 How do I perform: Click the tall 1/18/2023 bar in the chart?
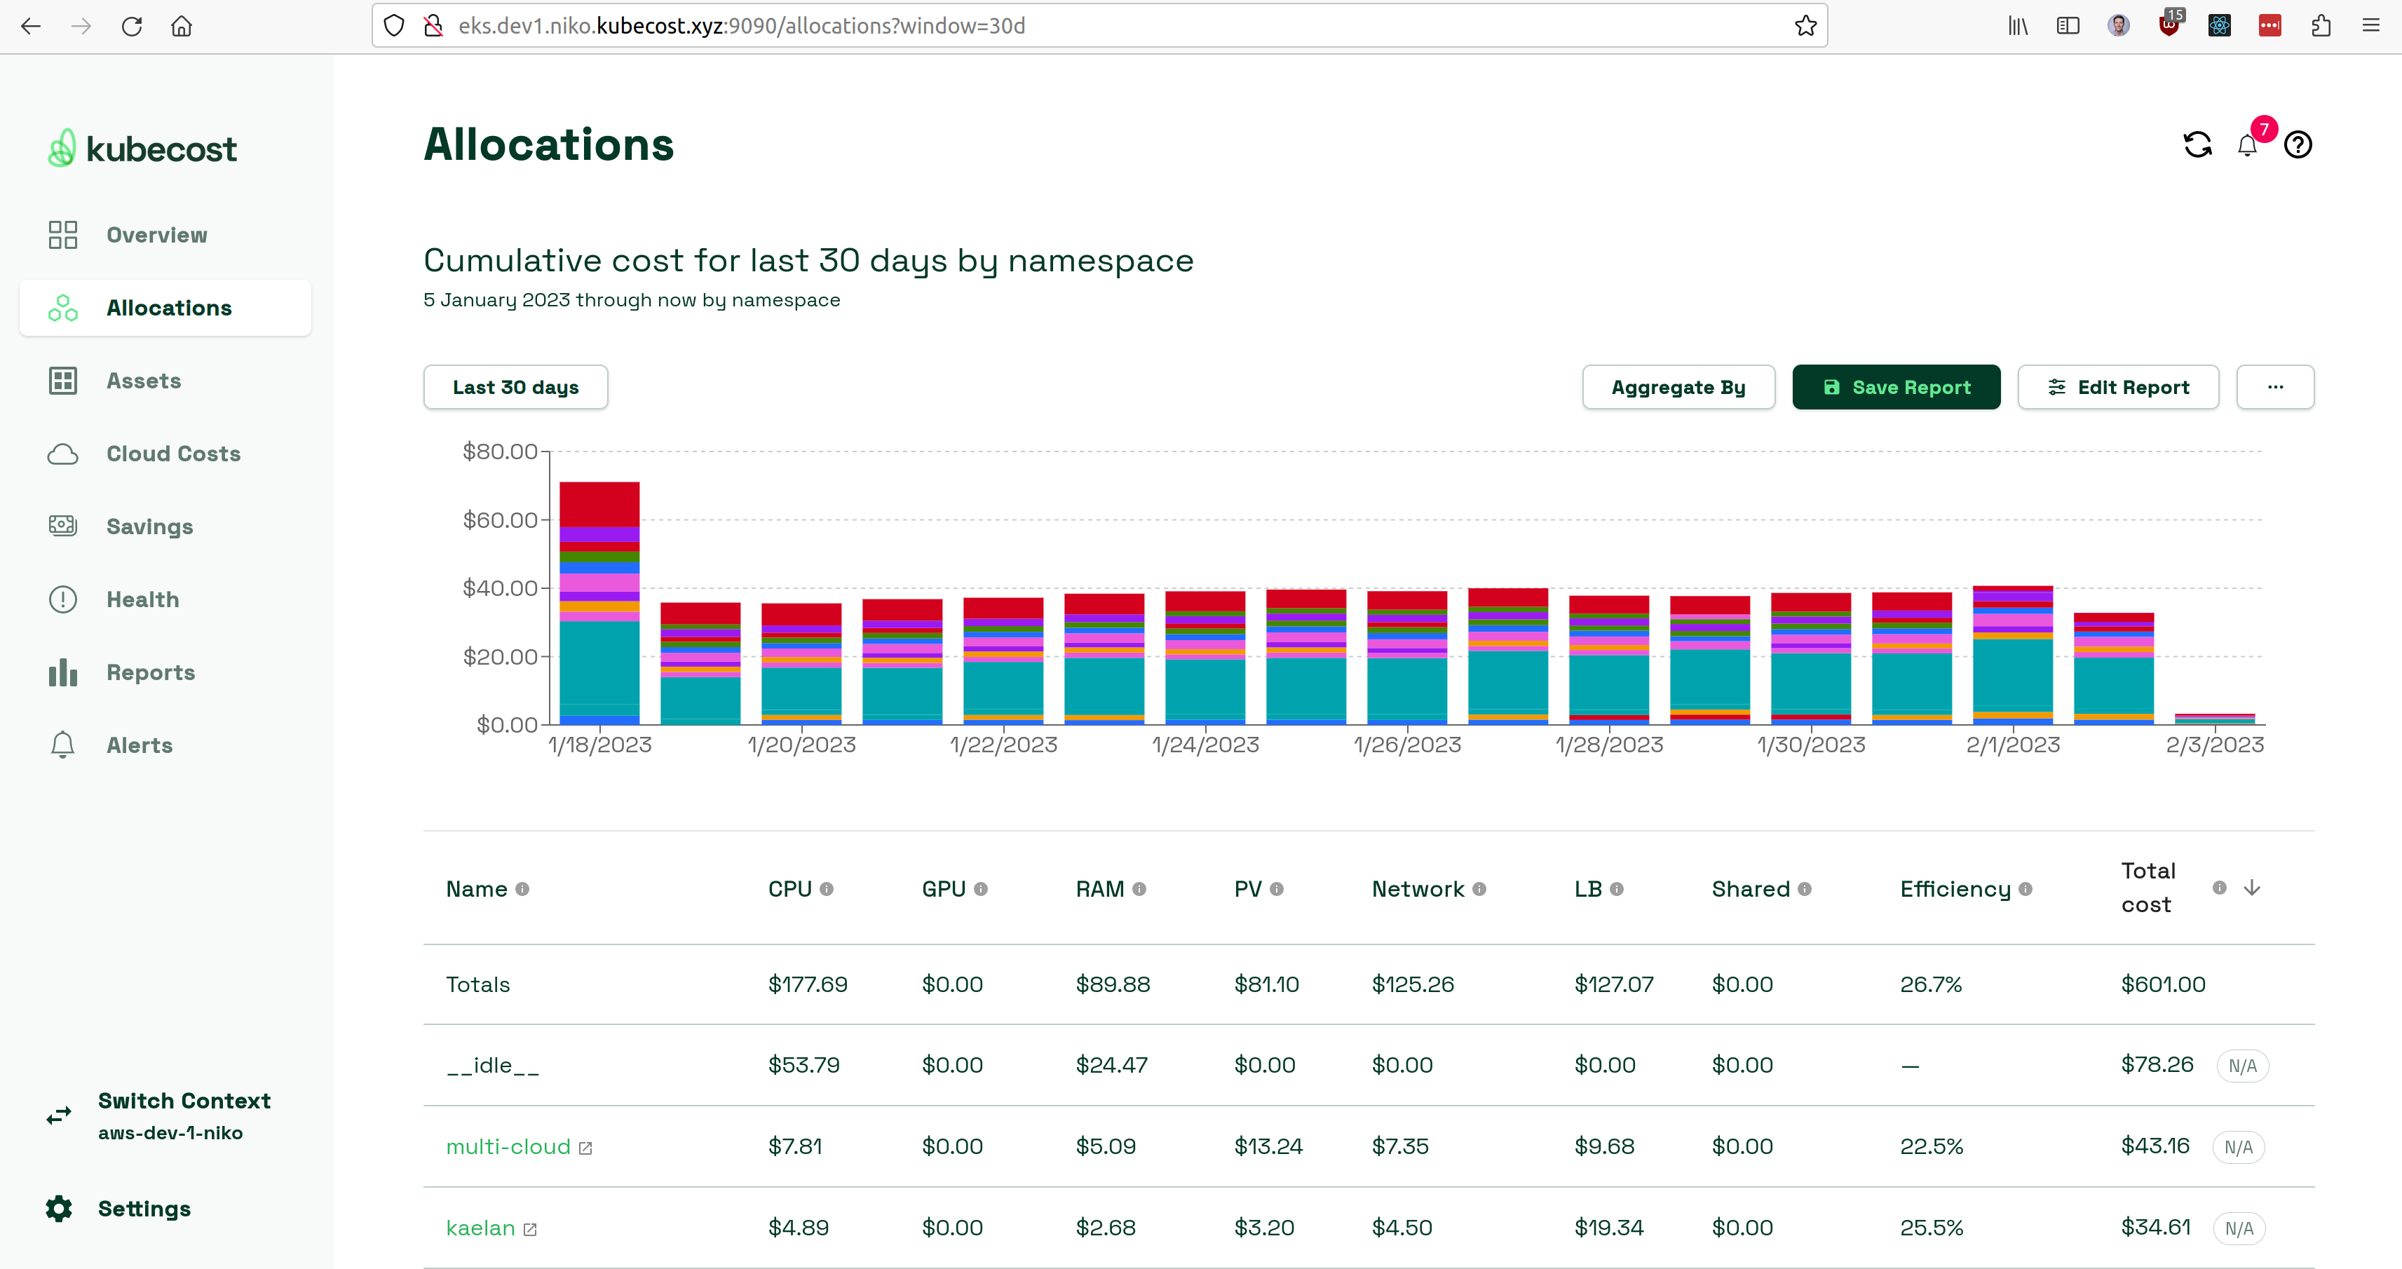[x=599, y=602]
